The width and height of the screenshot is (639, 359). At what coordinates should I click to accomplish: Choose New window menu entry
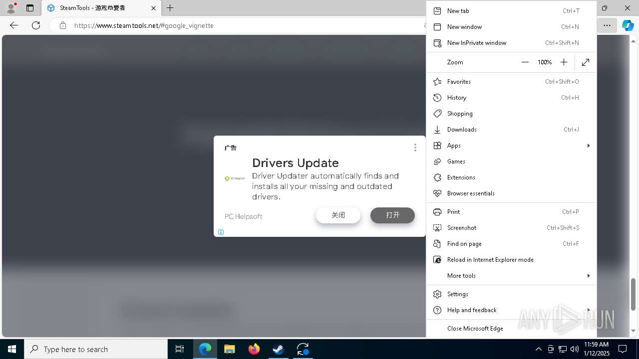pyautogui.click(x=512, y=27)
